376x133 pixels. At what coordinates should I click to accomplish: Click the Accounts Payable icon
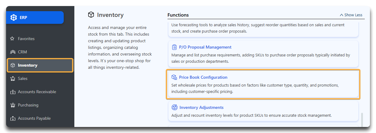click(x=12, y=118)
